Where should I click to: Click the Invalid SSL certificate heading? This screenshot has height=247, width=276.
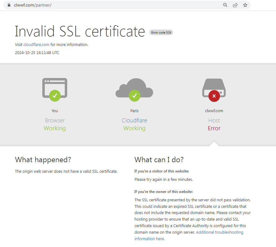[x=80, y=31]
